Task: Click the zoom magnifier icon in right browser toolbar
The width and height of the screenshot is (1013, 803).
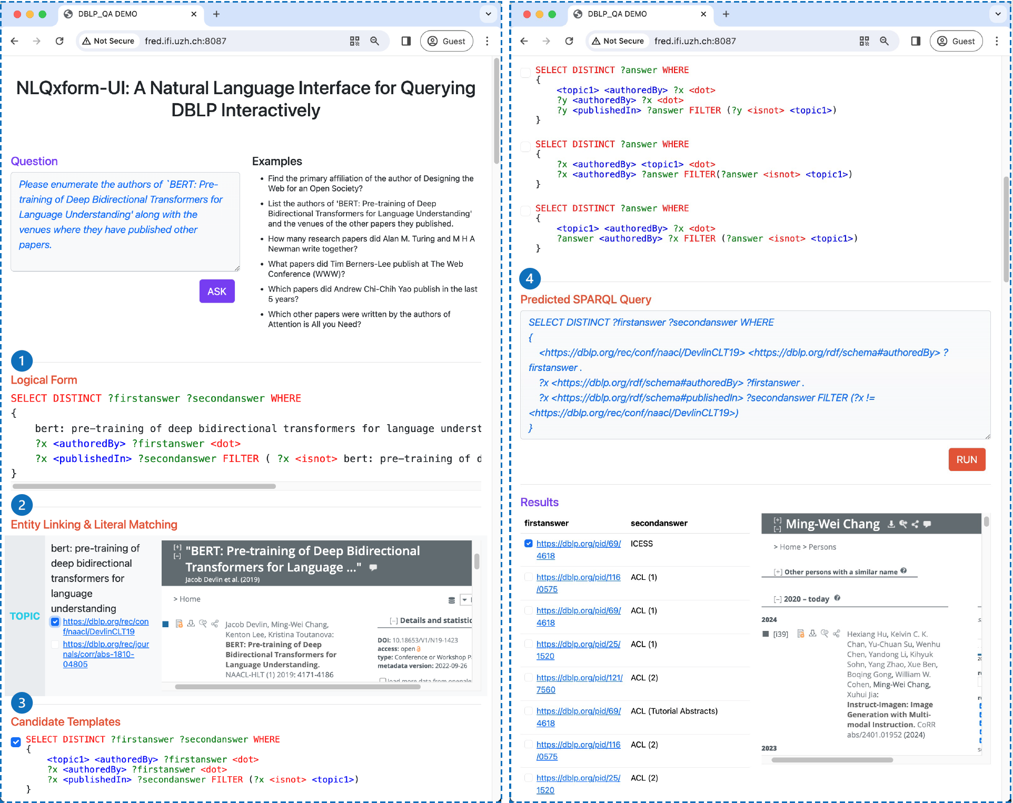Action: (884, 41)
